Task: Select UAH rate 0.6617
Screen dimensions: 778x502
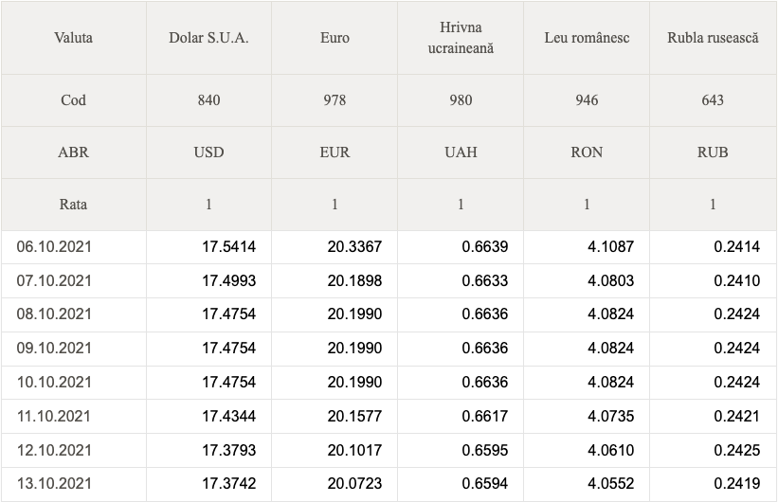Action: (x=485, y=416)
